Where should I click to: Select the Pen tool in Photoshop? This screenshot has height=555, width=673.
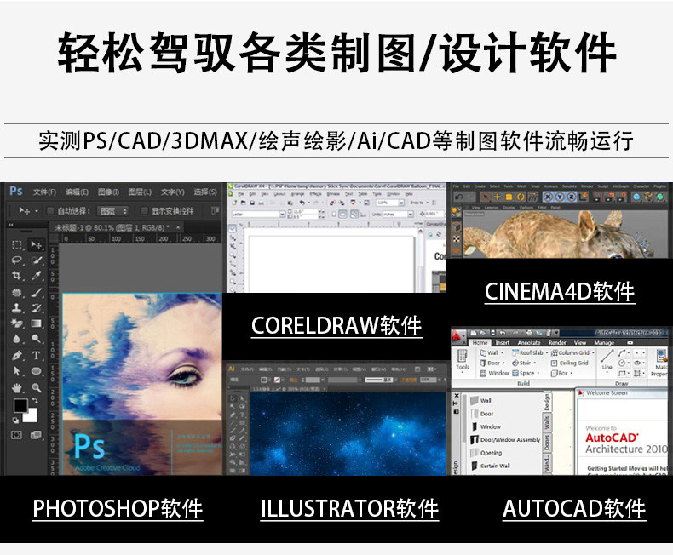[x=17, y=355]
